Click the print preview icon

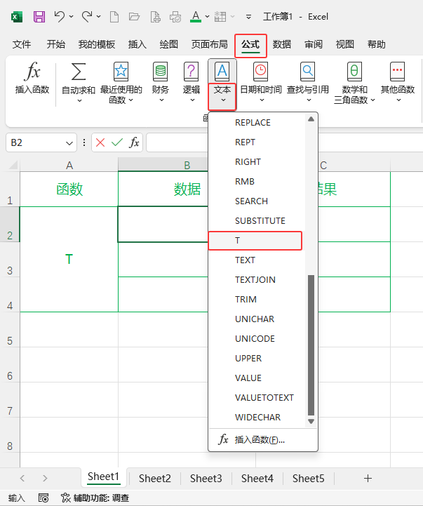click(155, 16)
